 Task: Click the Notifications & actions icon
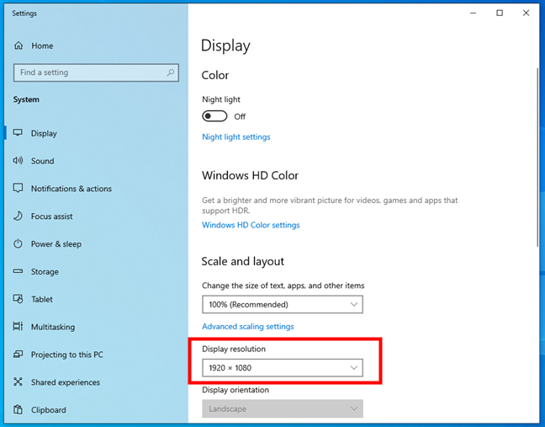coord(18,189)
